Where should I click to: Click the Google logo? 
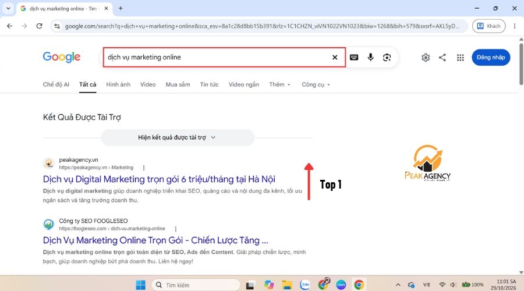pos(62,57)
